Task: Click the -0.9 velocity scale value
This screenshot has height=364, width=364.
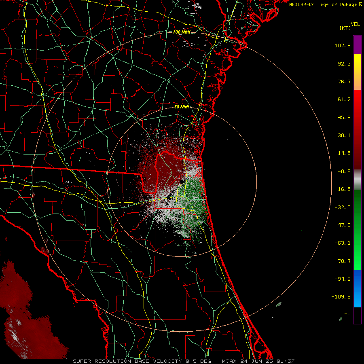Action: 344,171
